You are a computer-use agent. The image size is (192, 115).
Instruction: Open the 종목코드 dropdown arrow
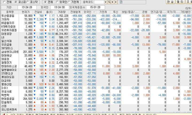point(106,2)
